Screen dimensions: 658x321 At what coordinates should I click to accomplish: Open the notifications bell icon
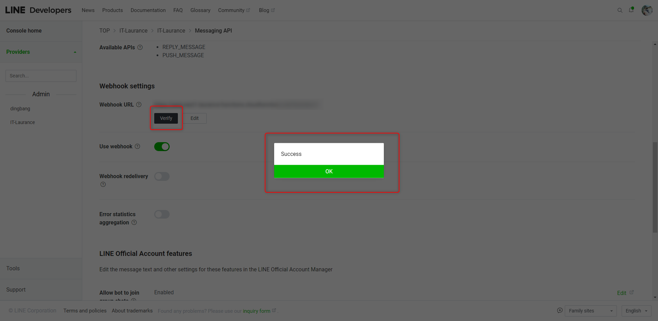[631, 10]
